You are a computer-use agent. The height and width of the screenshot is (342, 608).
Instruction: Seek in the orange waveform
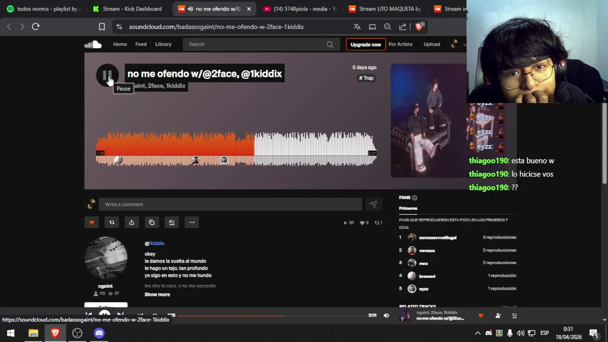175,144
